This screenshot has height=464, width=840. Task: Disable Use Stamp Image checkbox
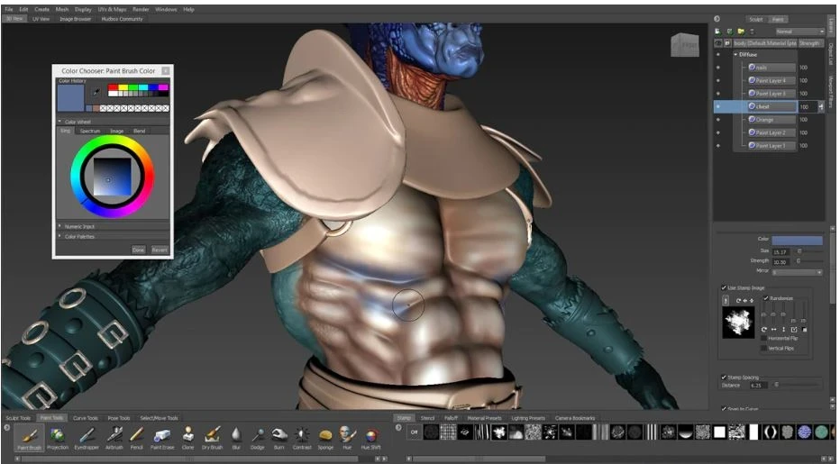tap(725, 287)
